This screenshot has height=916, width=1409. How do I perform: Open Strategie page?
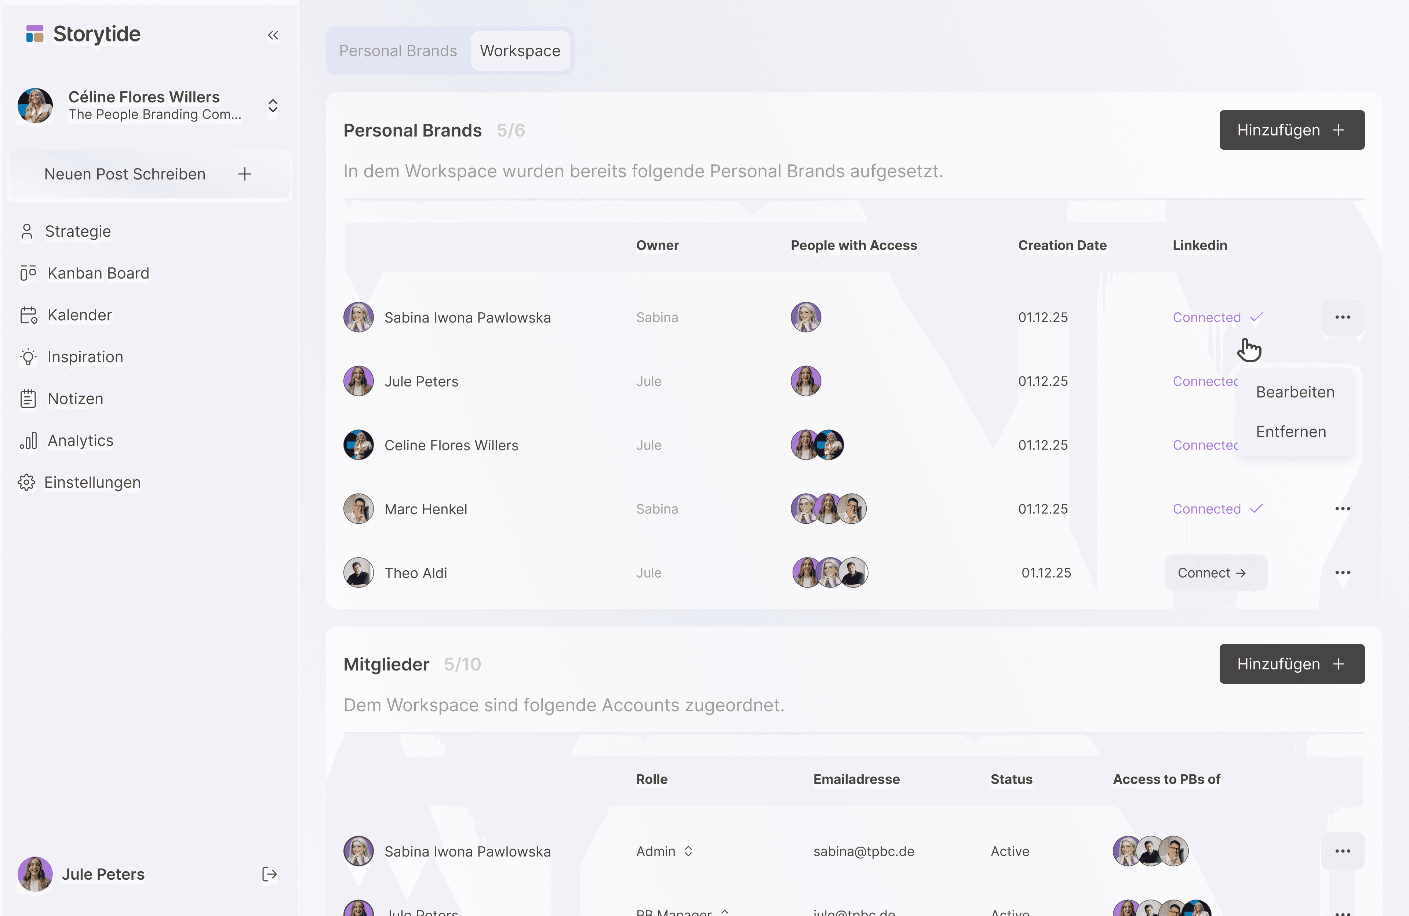[x=77, y=232]
